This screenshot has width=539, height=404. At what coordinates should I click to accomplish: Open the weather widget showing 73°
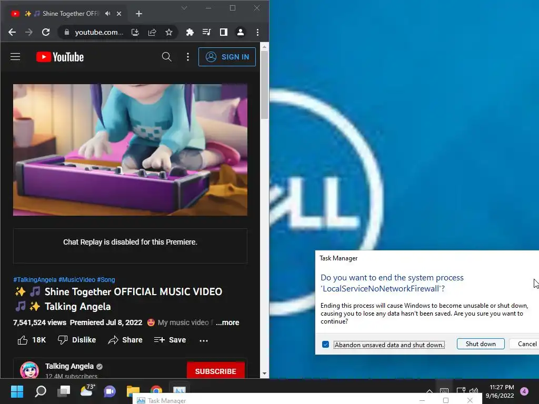pyautogui.click(x=87, y=391)
